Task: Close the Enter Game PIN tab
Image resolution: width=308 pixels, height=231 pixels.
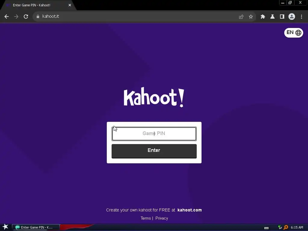Action: click(x=70, y=5)
